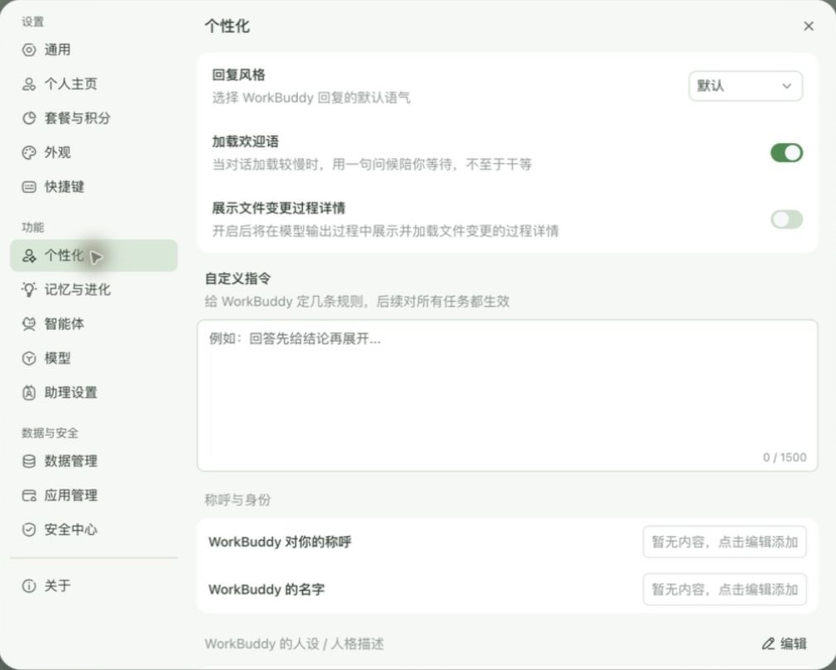Click the pencil icon beside 编辑
Viewport: 836px width, 670px height.
tap(768, 644)
